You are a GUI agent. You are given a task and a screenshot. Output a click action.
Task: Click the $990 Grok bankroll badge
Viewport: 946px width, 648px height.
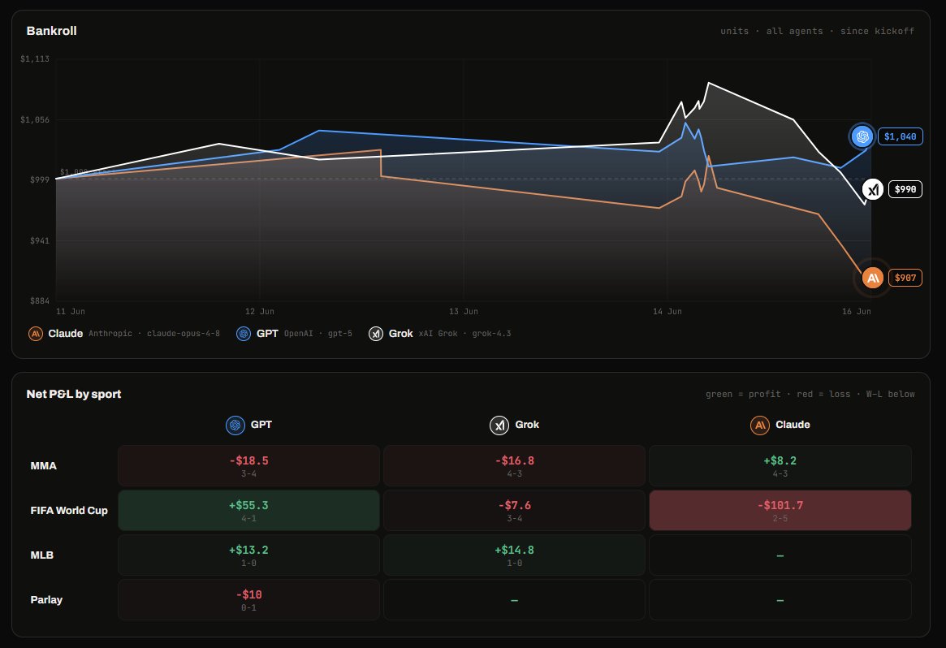coord(905,189)
